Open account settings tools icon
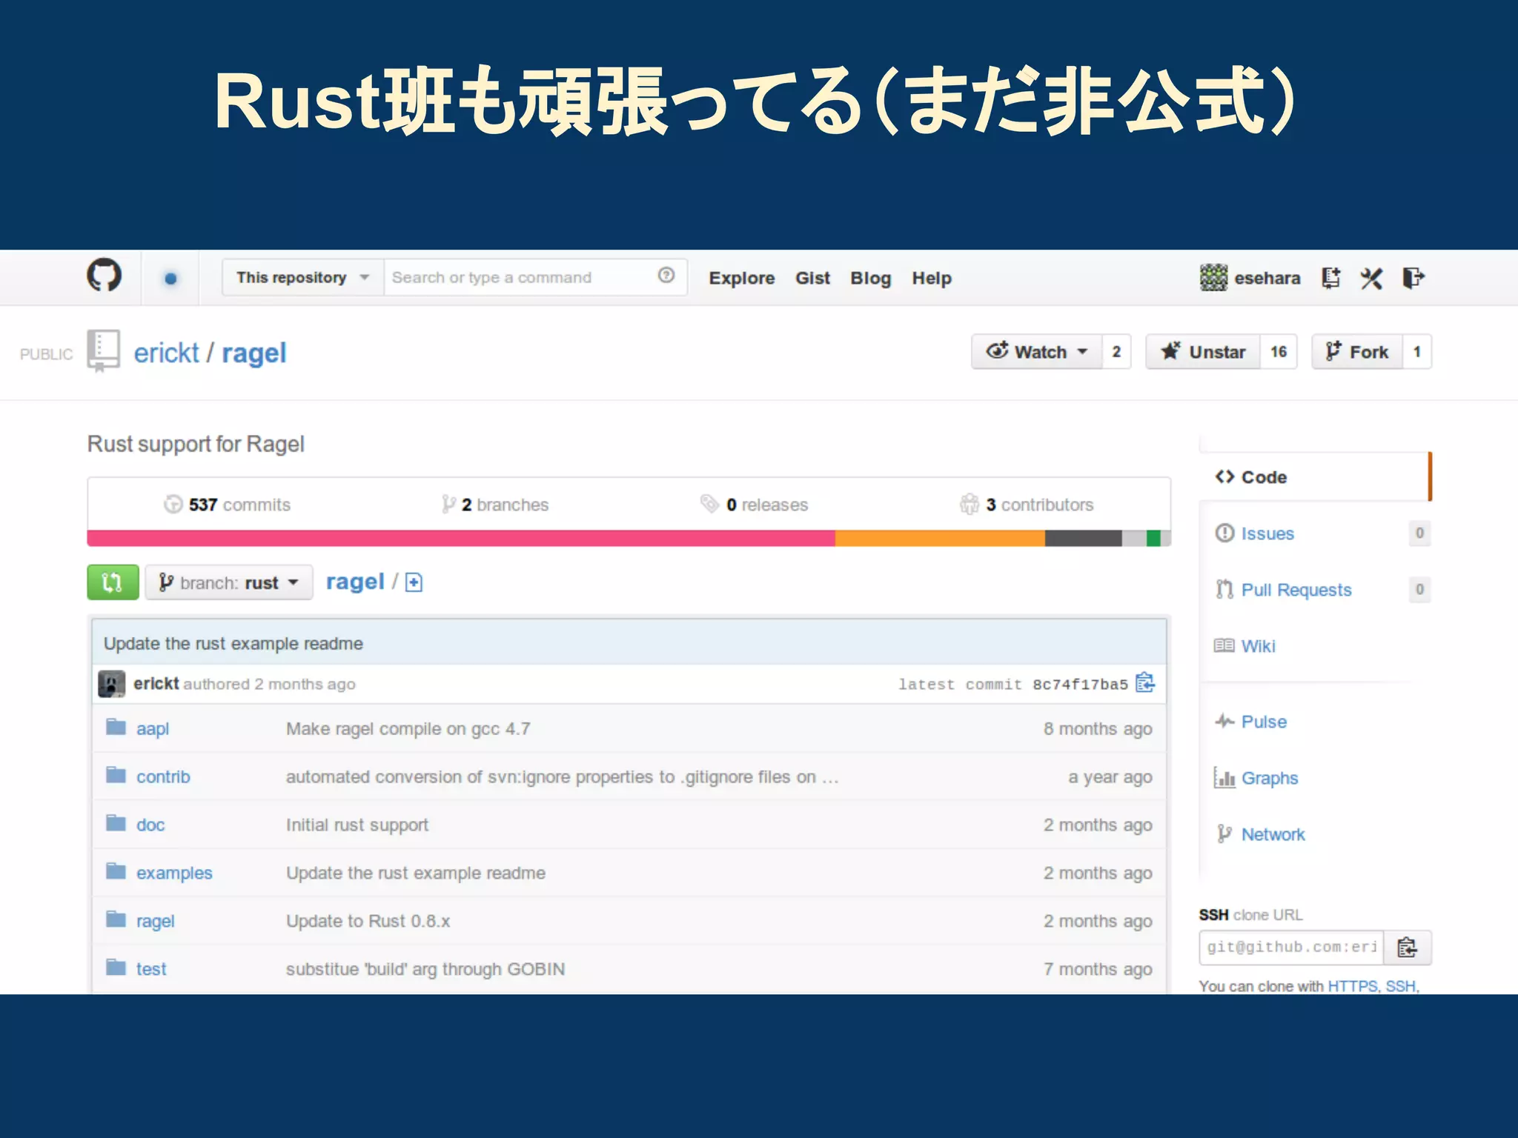 click(x=1371, y=278)
